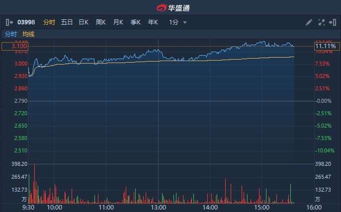Click the 11.11% percentage change tag

[x=324, y=46]
